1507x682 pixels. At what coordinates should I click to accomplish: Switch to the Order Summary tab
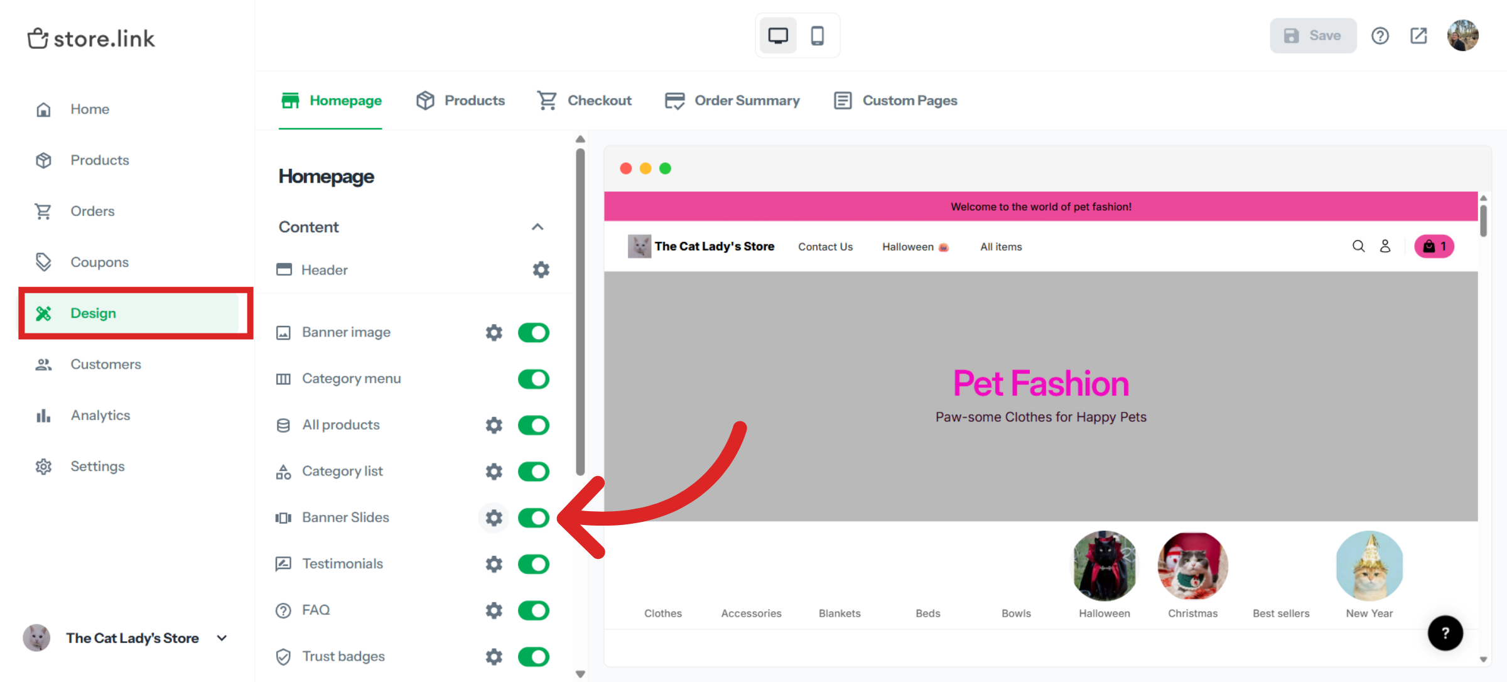tap(732, 100)
